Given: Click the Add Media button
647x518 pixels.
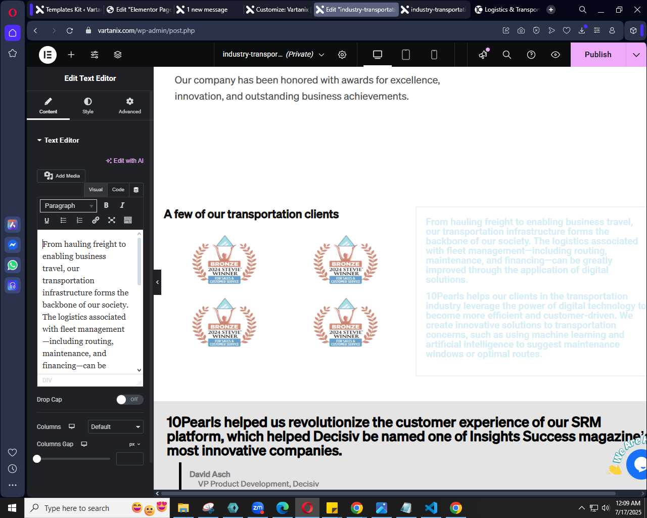Looking at the screenshot, I should pyautogui.click(x=61, y=176).
